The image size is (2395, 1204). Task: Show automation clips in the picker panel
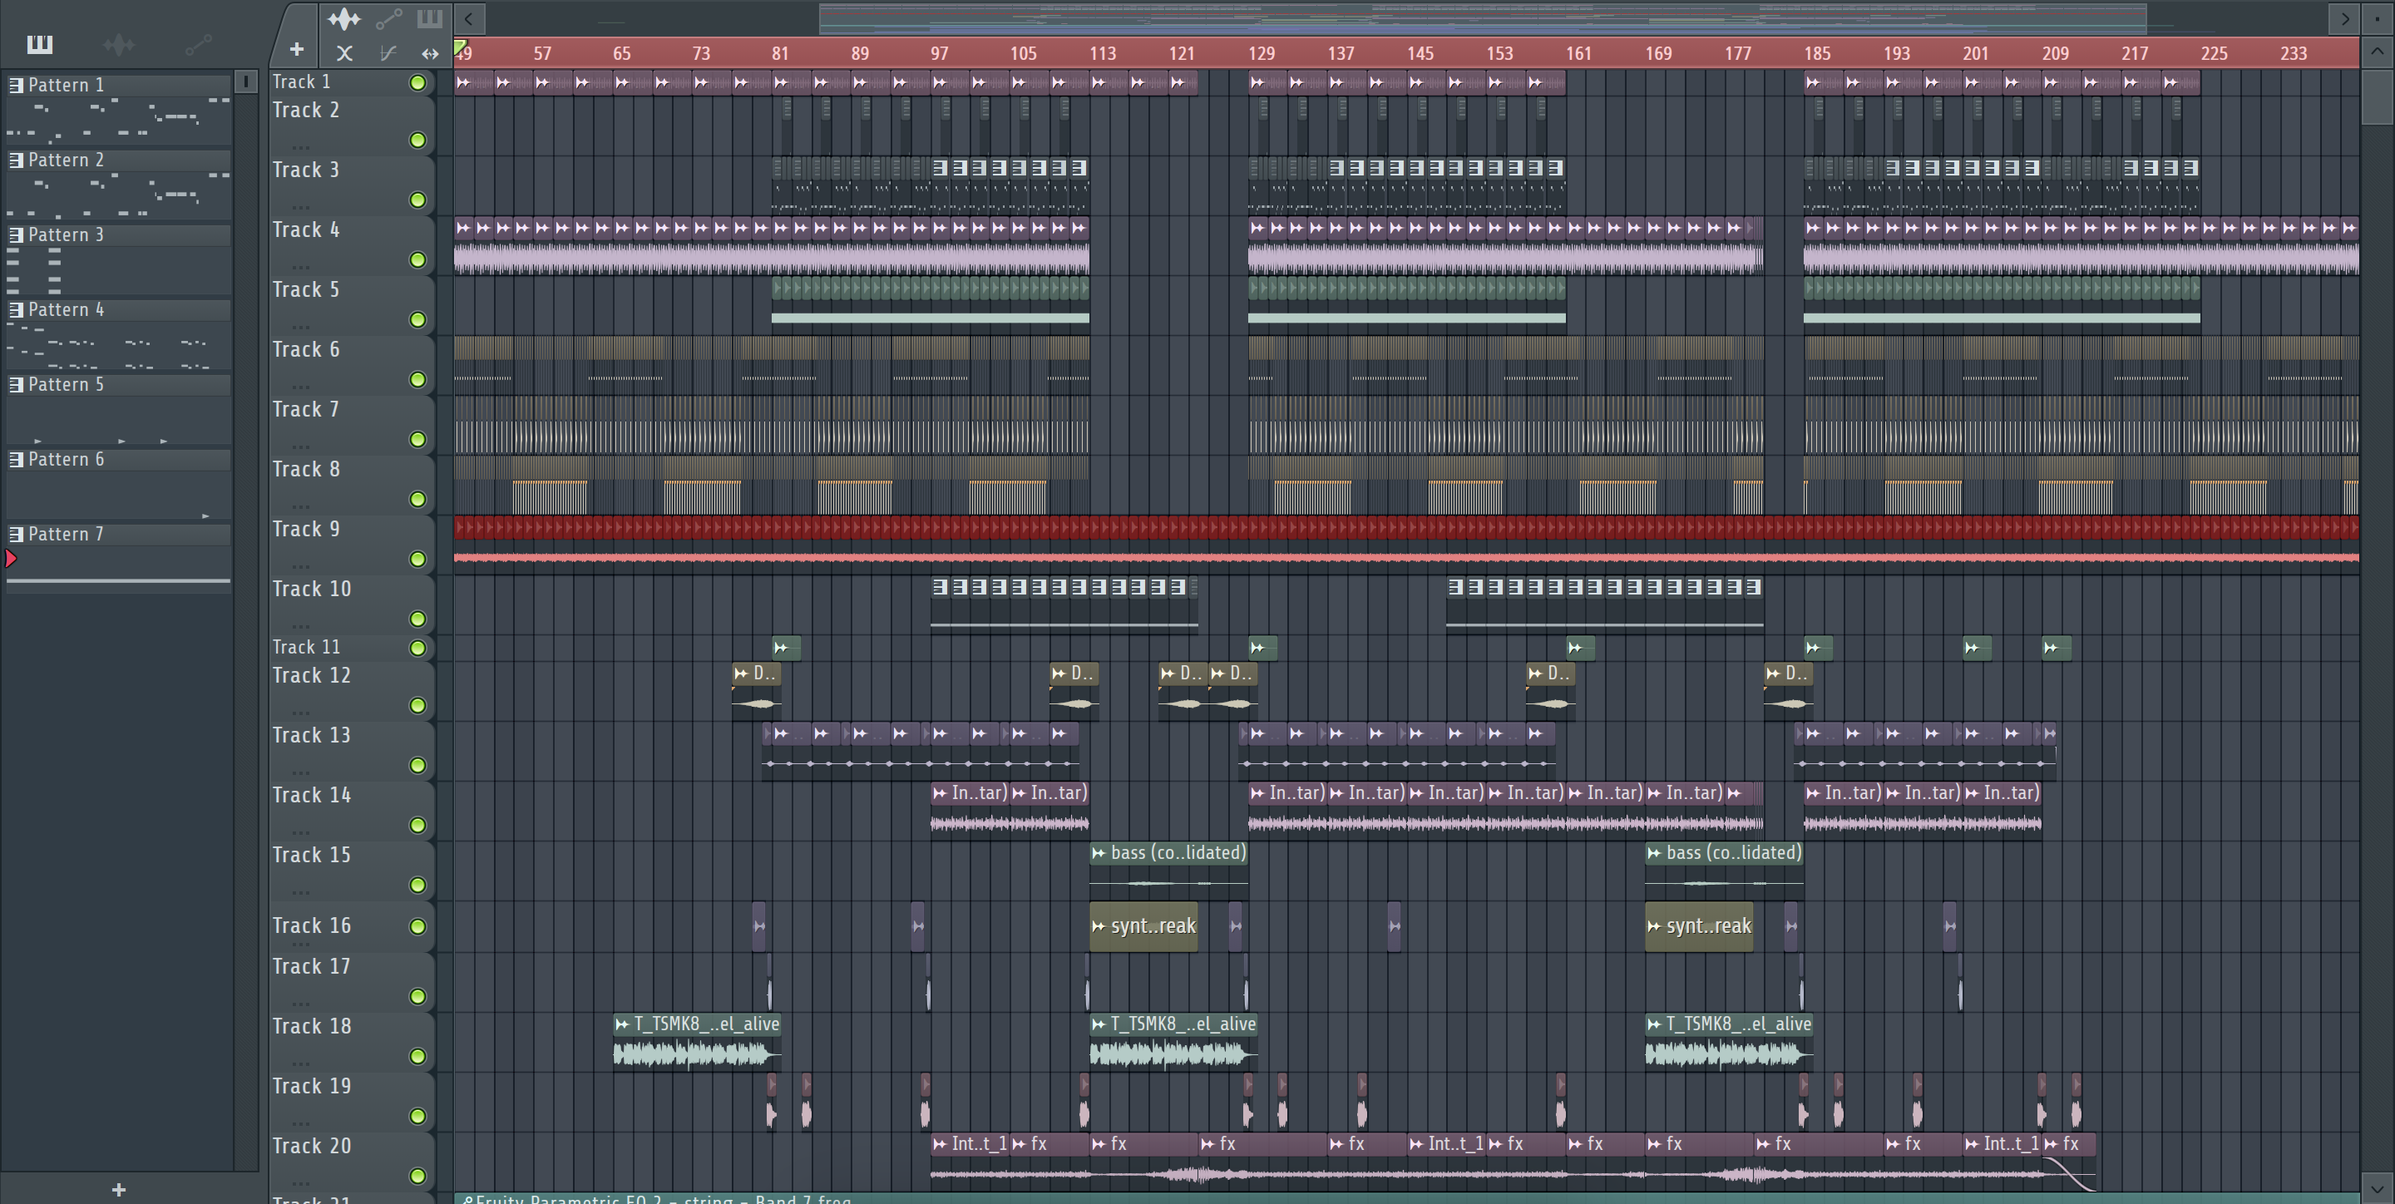click(x=198, y=44)
